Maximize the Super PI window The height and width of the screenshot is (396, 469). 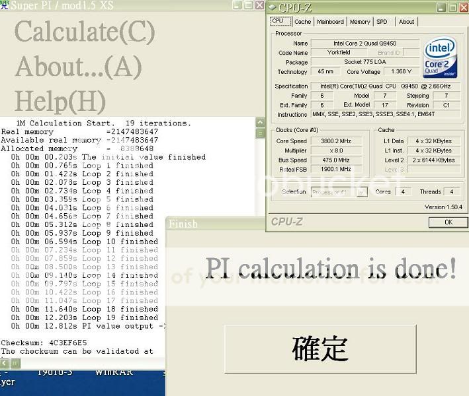click(x=249, y=5)
